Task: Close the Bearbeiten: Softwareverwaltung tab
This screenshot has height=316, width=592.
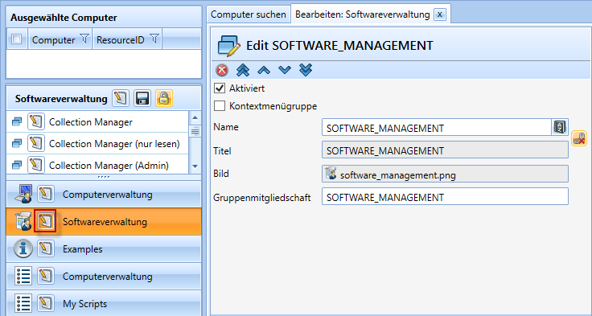Action: click(x=439, y=14)
